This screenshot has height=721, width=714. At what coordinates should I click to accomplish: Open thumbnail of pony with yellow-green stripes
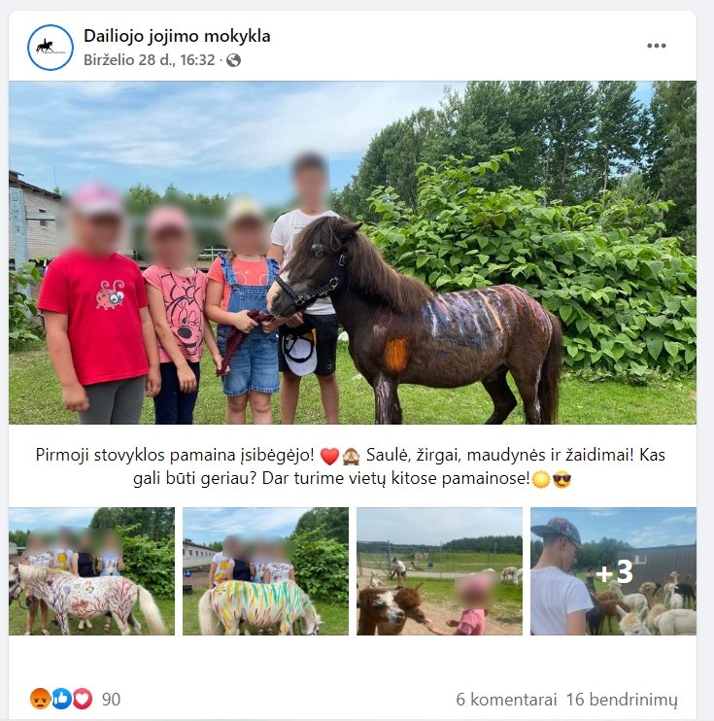pos(265,571)
